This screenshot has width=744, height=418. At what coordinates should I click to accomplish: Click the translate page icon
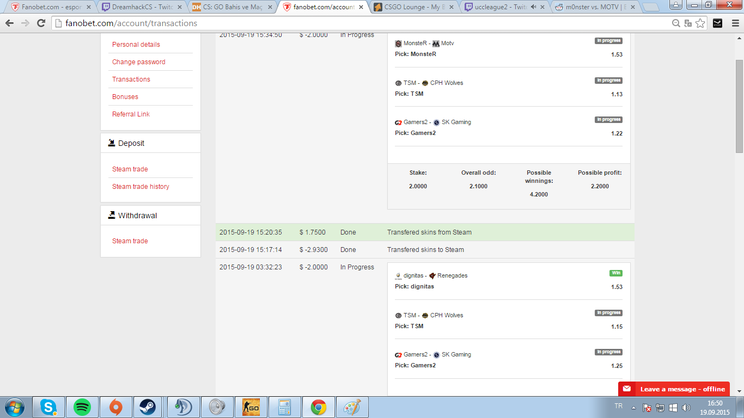pyautogui.click(x=688, y=23)
